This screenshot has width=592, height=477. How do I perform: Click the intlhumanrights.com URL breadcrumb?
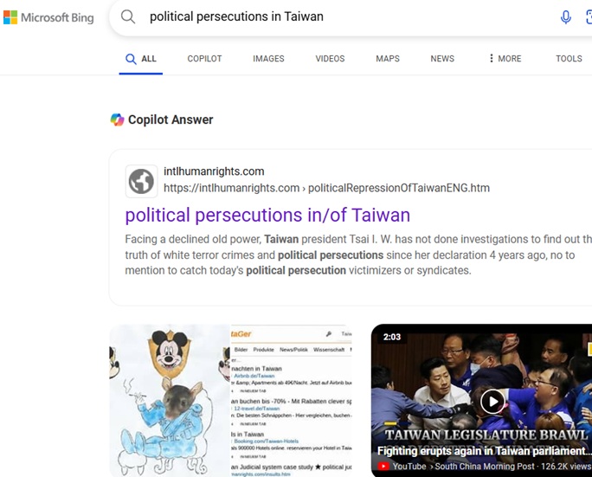coord(326,188)
